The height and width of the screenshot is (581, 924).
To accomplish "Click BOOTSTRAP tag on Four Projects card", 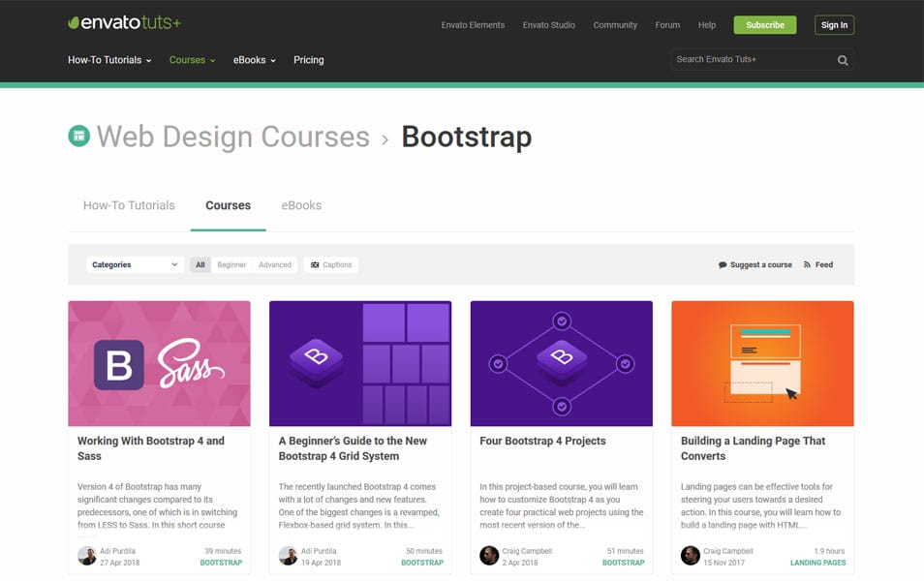I will 624,563.
